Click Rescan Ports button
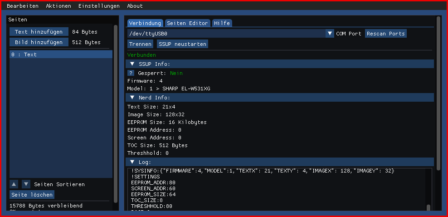Viewport: 448px width, 217px height. point(385,34)
